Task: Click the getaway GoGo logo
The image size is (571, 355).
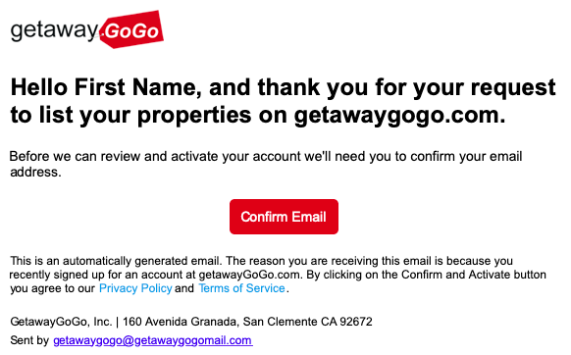Action: click(87, 29)
